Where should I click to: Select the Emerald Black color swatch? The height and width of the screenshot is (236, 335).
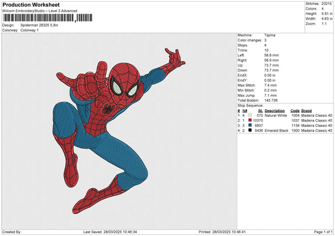pyautogui.click(x=250, y=130)
